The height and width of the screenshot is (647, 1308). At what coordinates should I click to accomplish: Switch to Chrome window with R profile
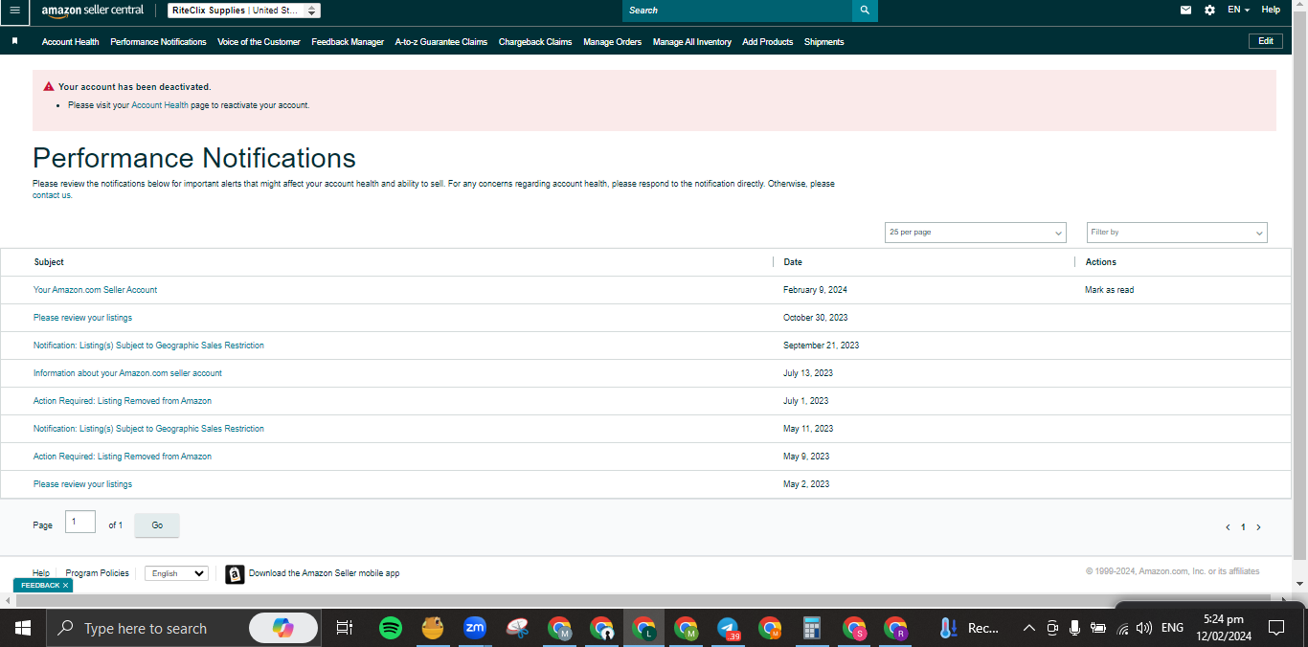tap(895, 628)
